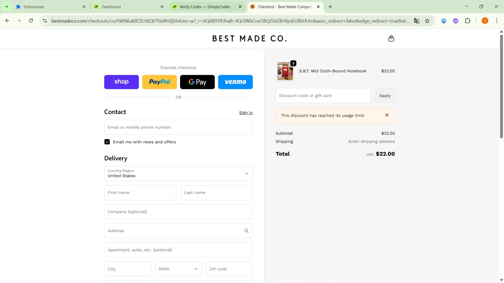The width and height of the screenshot is (504, 283).
Task: Focus the First name field
Action: point(140,193)
